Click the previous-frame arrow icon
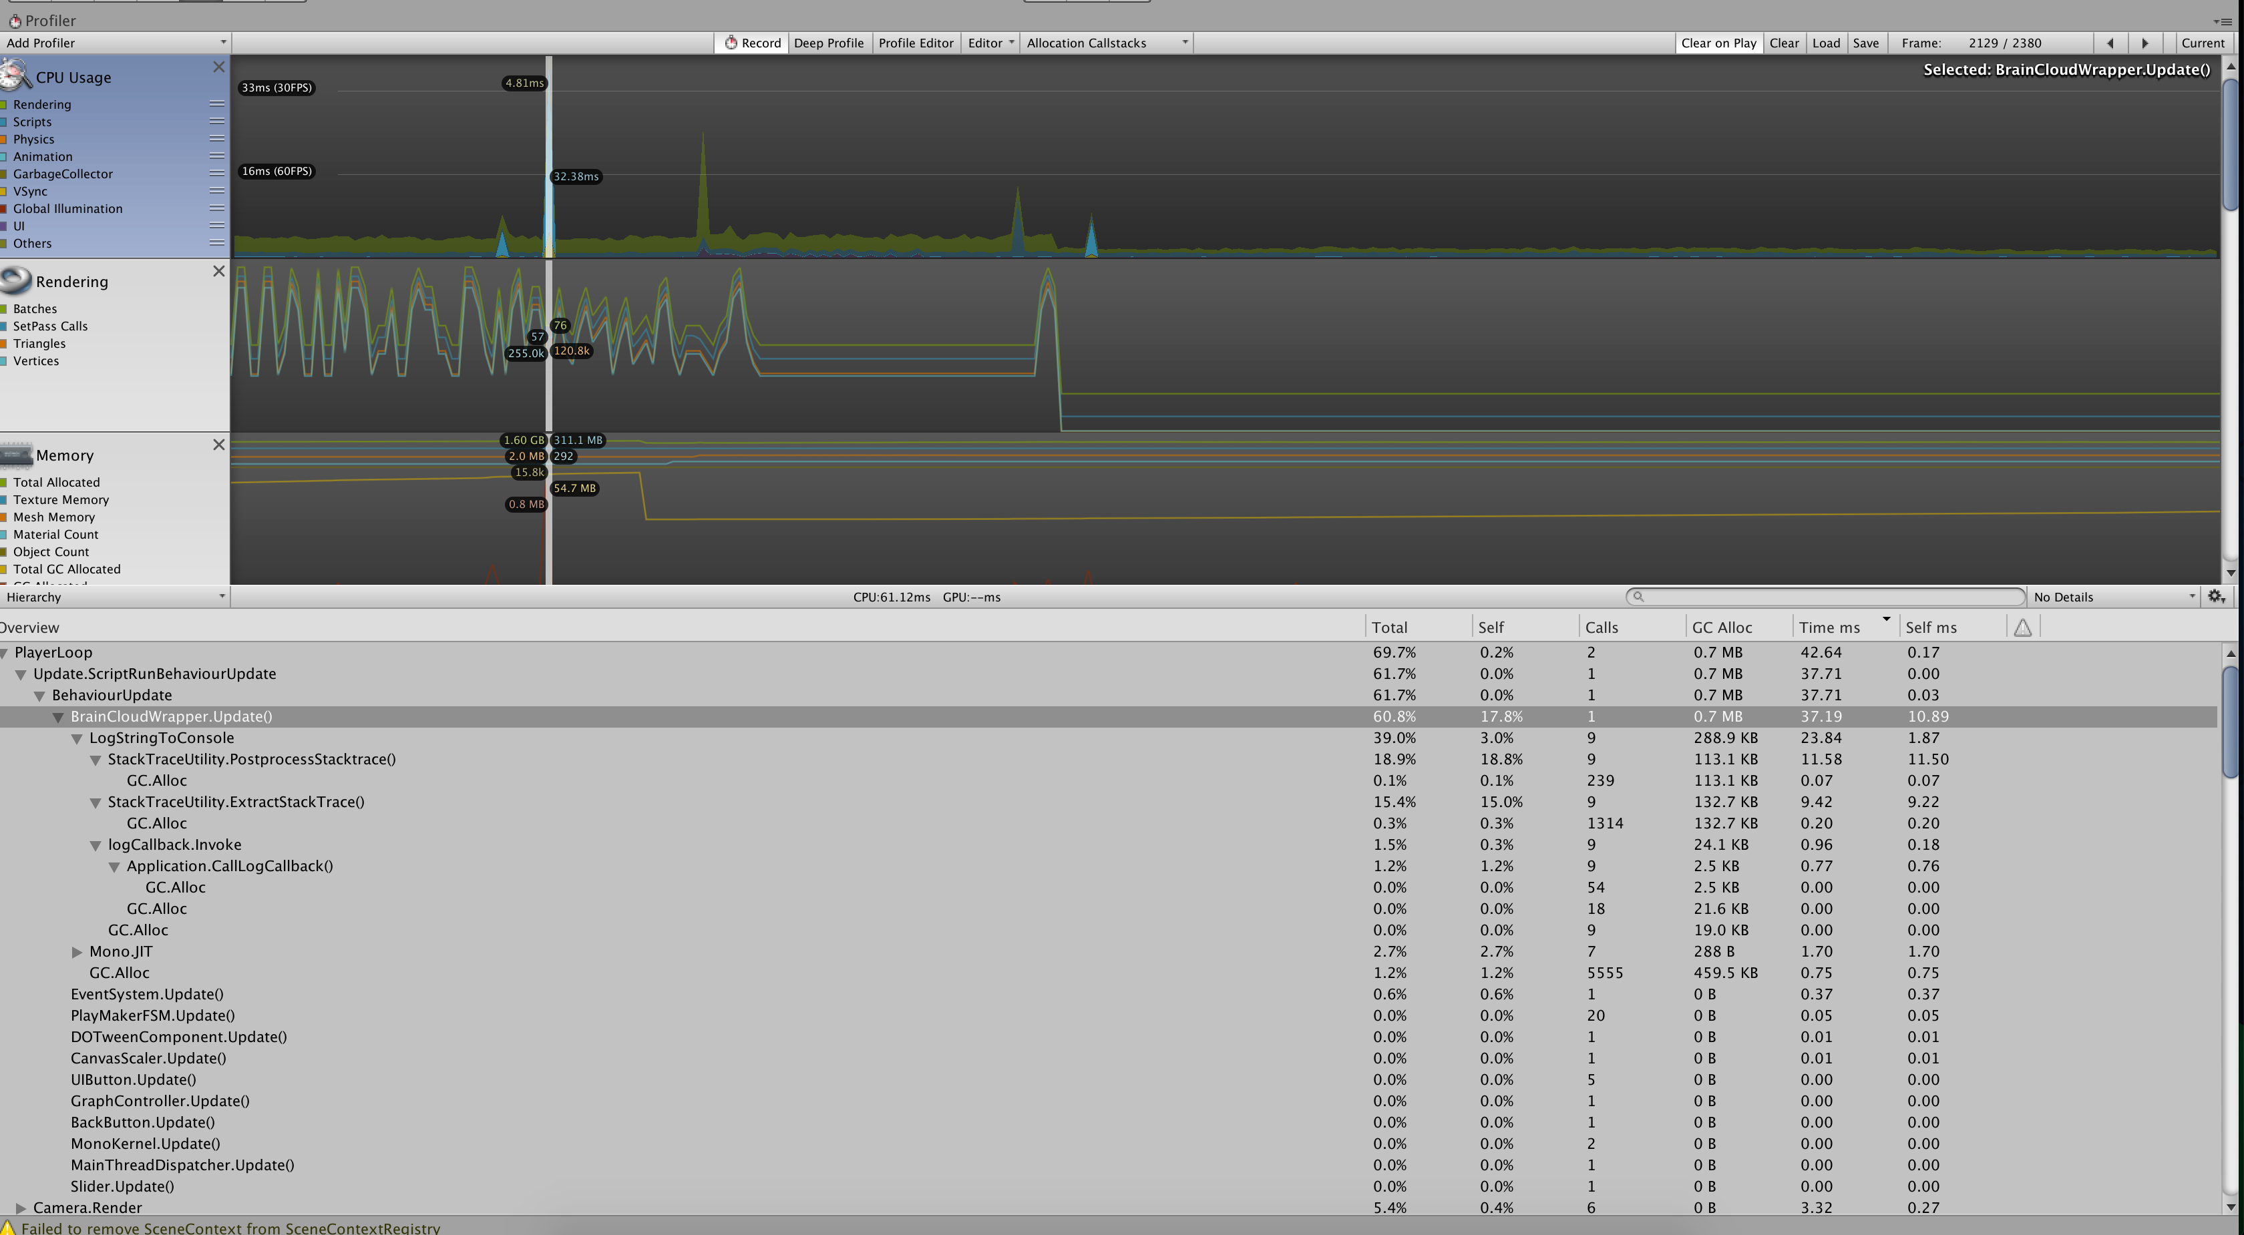2244x1235 pixels. pos(2110,42)
